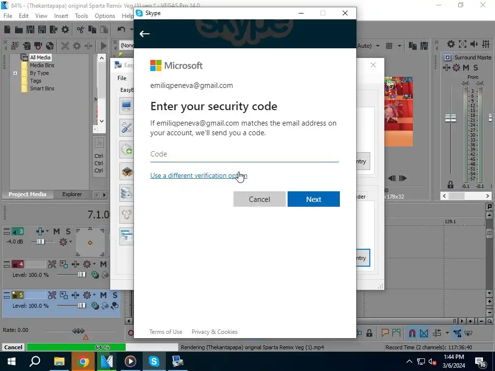Open track 5 FX dropdown arrow
This screenshot has height=371, width=495.
pyautogui.click(x=94, y=295)
